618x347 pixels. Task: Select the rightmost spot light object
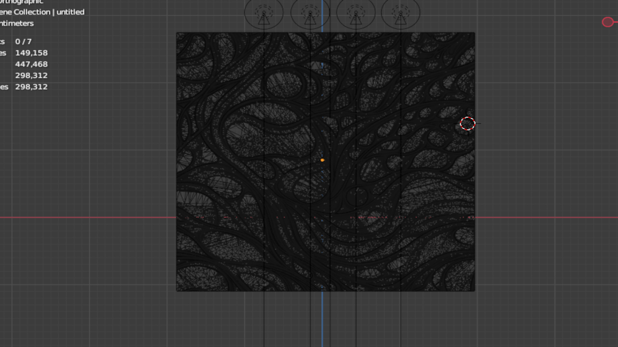(x=400, y=13)
